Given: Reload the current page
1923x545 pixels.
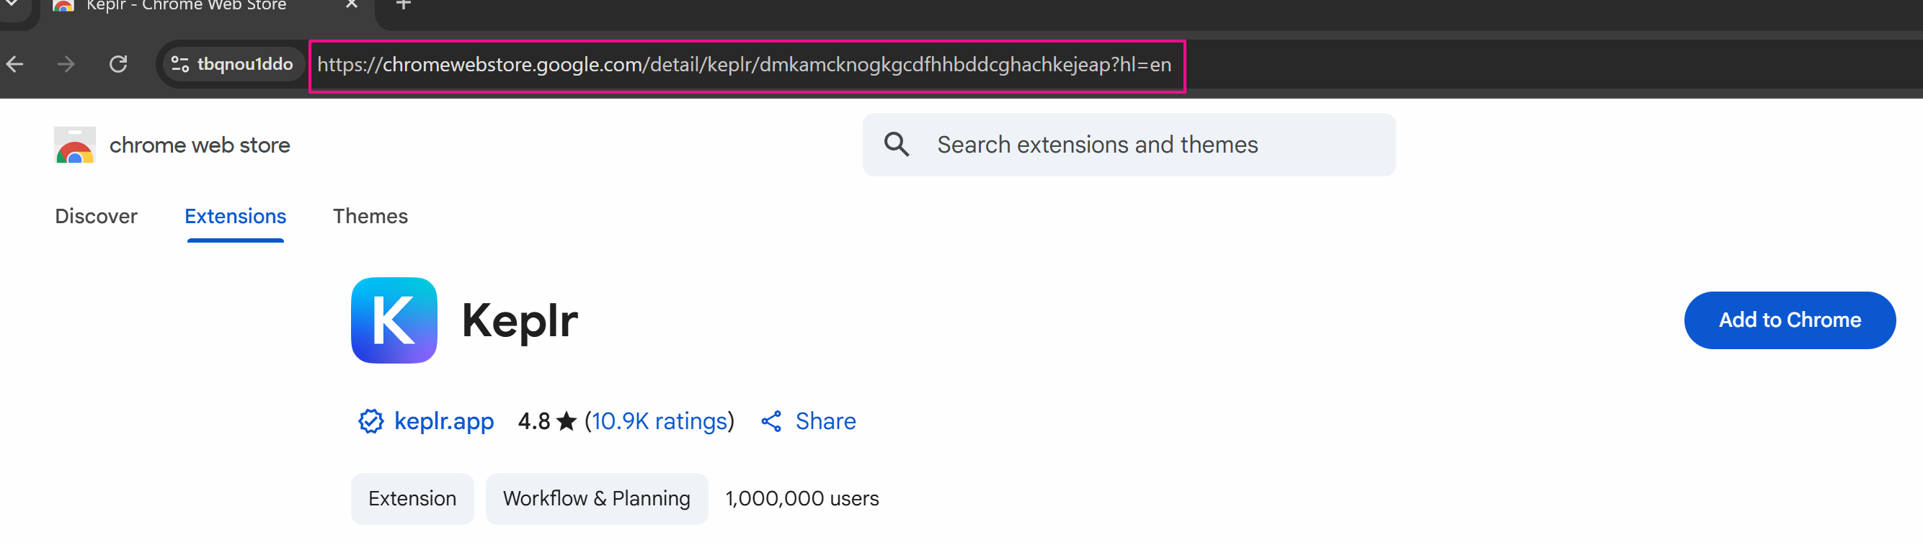Looking at the screenshot, I should 118,65.
